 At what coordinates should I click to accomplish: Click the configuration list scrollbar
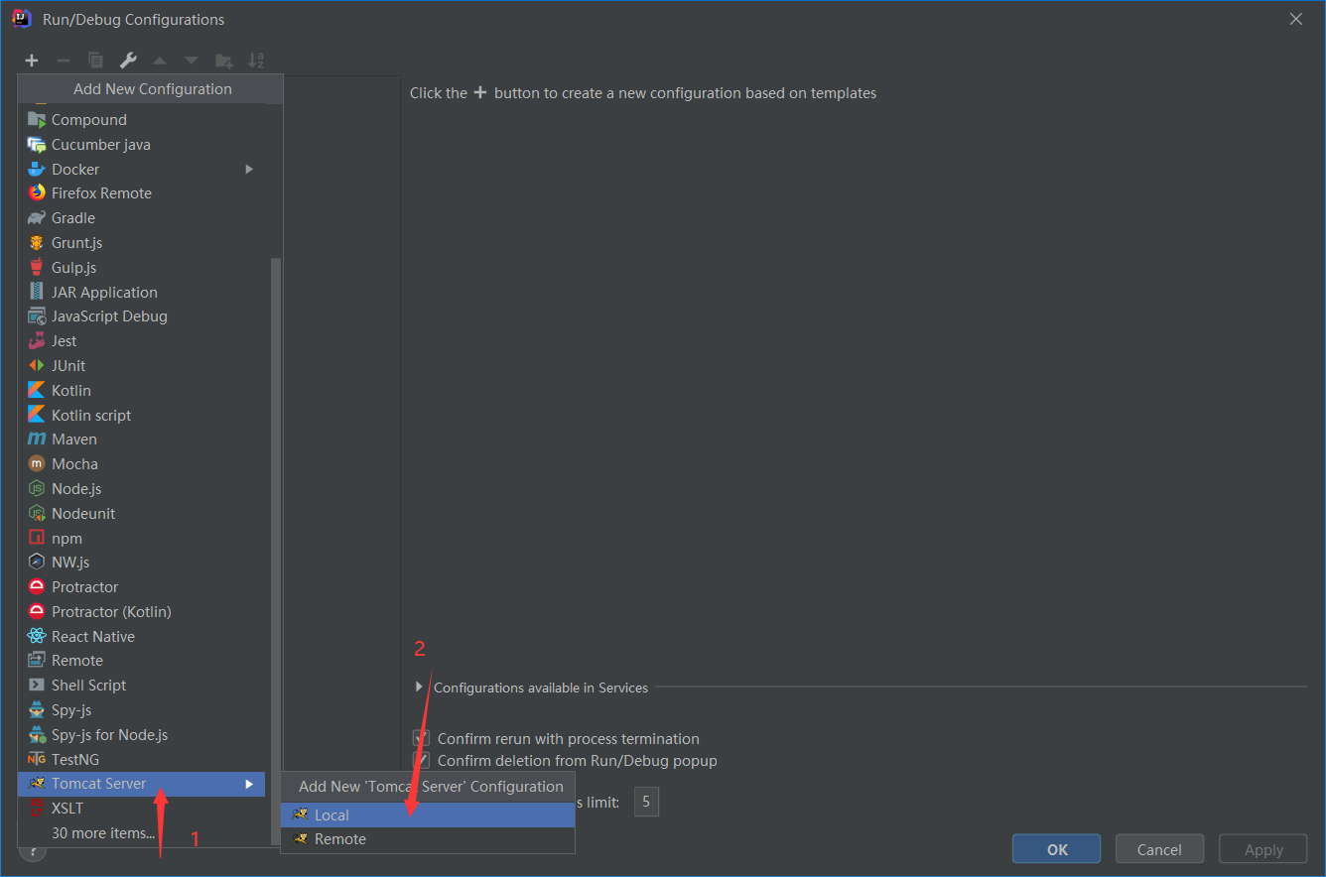pos(276,551)
